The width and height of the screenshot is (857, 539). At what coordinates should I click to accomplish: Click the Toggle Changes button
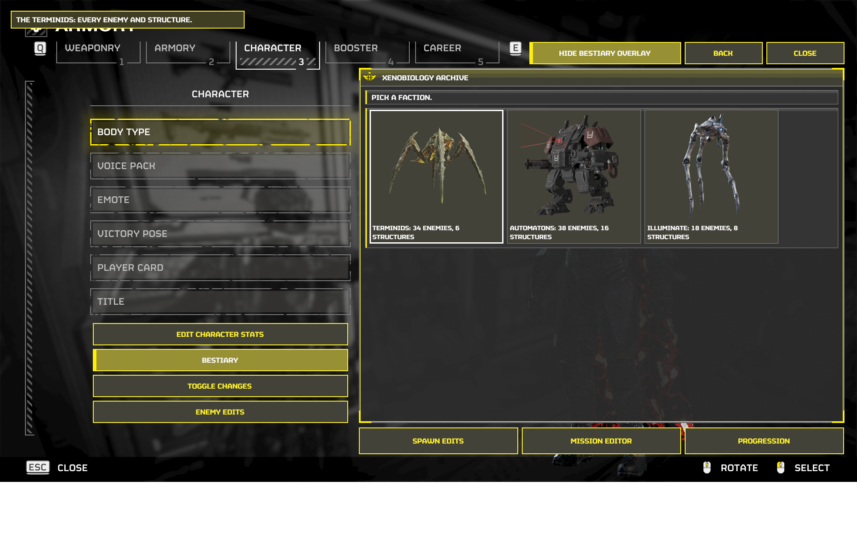(220, 386)
